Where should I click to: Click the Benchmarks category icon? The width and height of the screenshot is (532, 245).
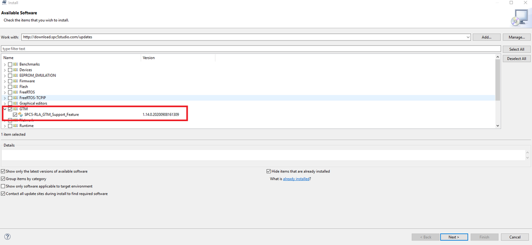(15, 64)
